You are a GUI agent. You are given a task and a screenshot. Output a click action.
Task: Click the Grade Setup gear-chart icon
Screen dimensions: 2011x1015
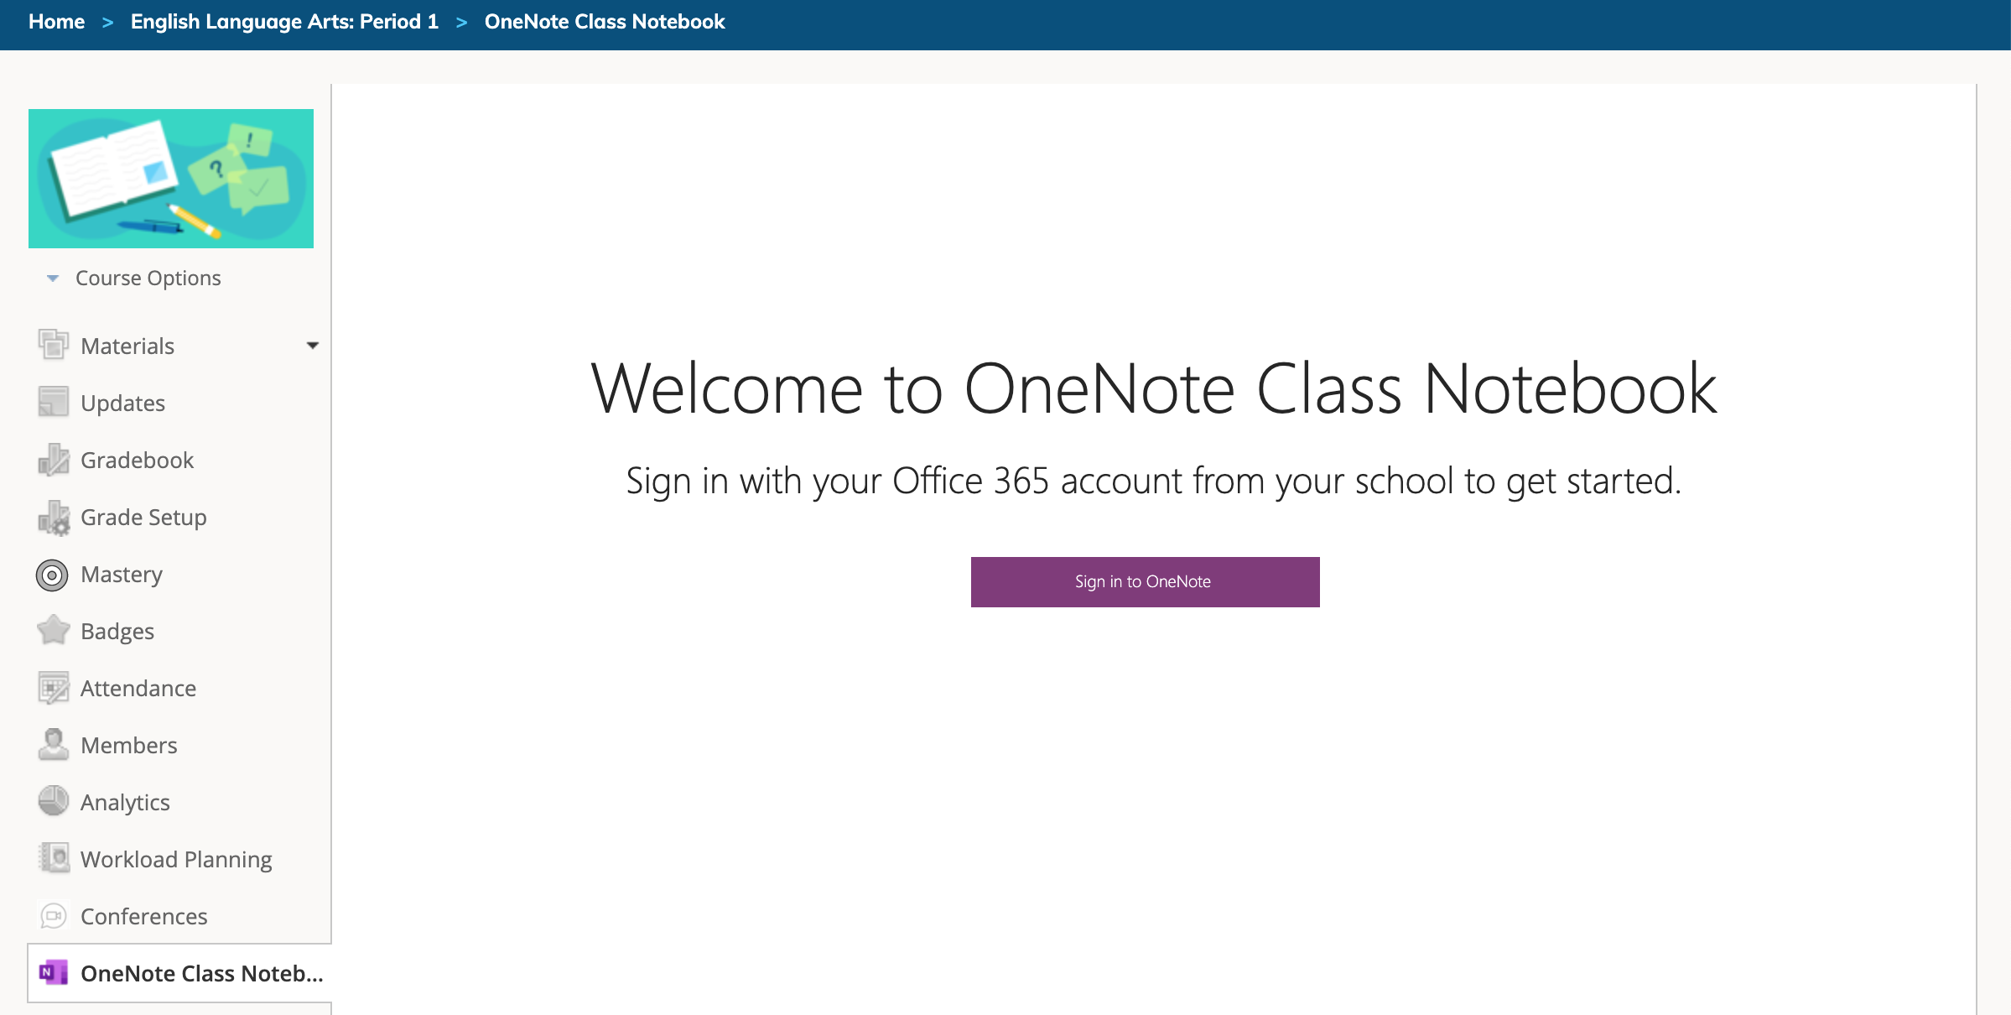(x=53, y=518)
